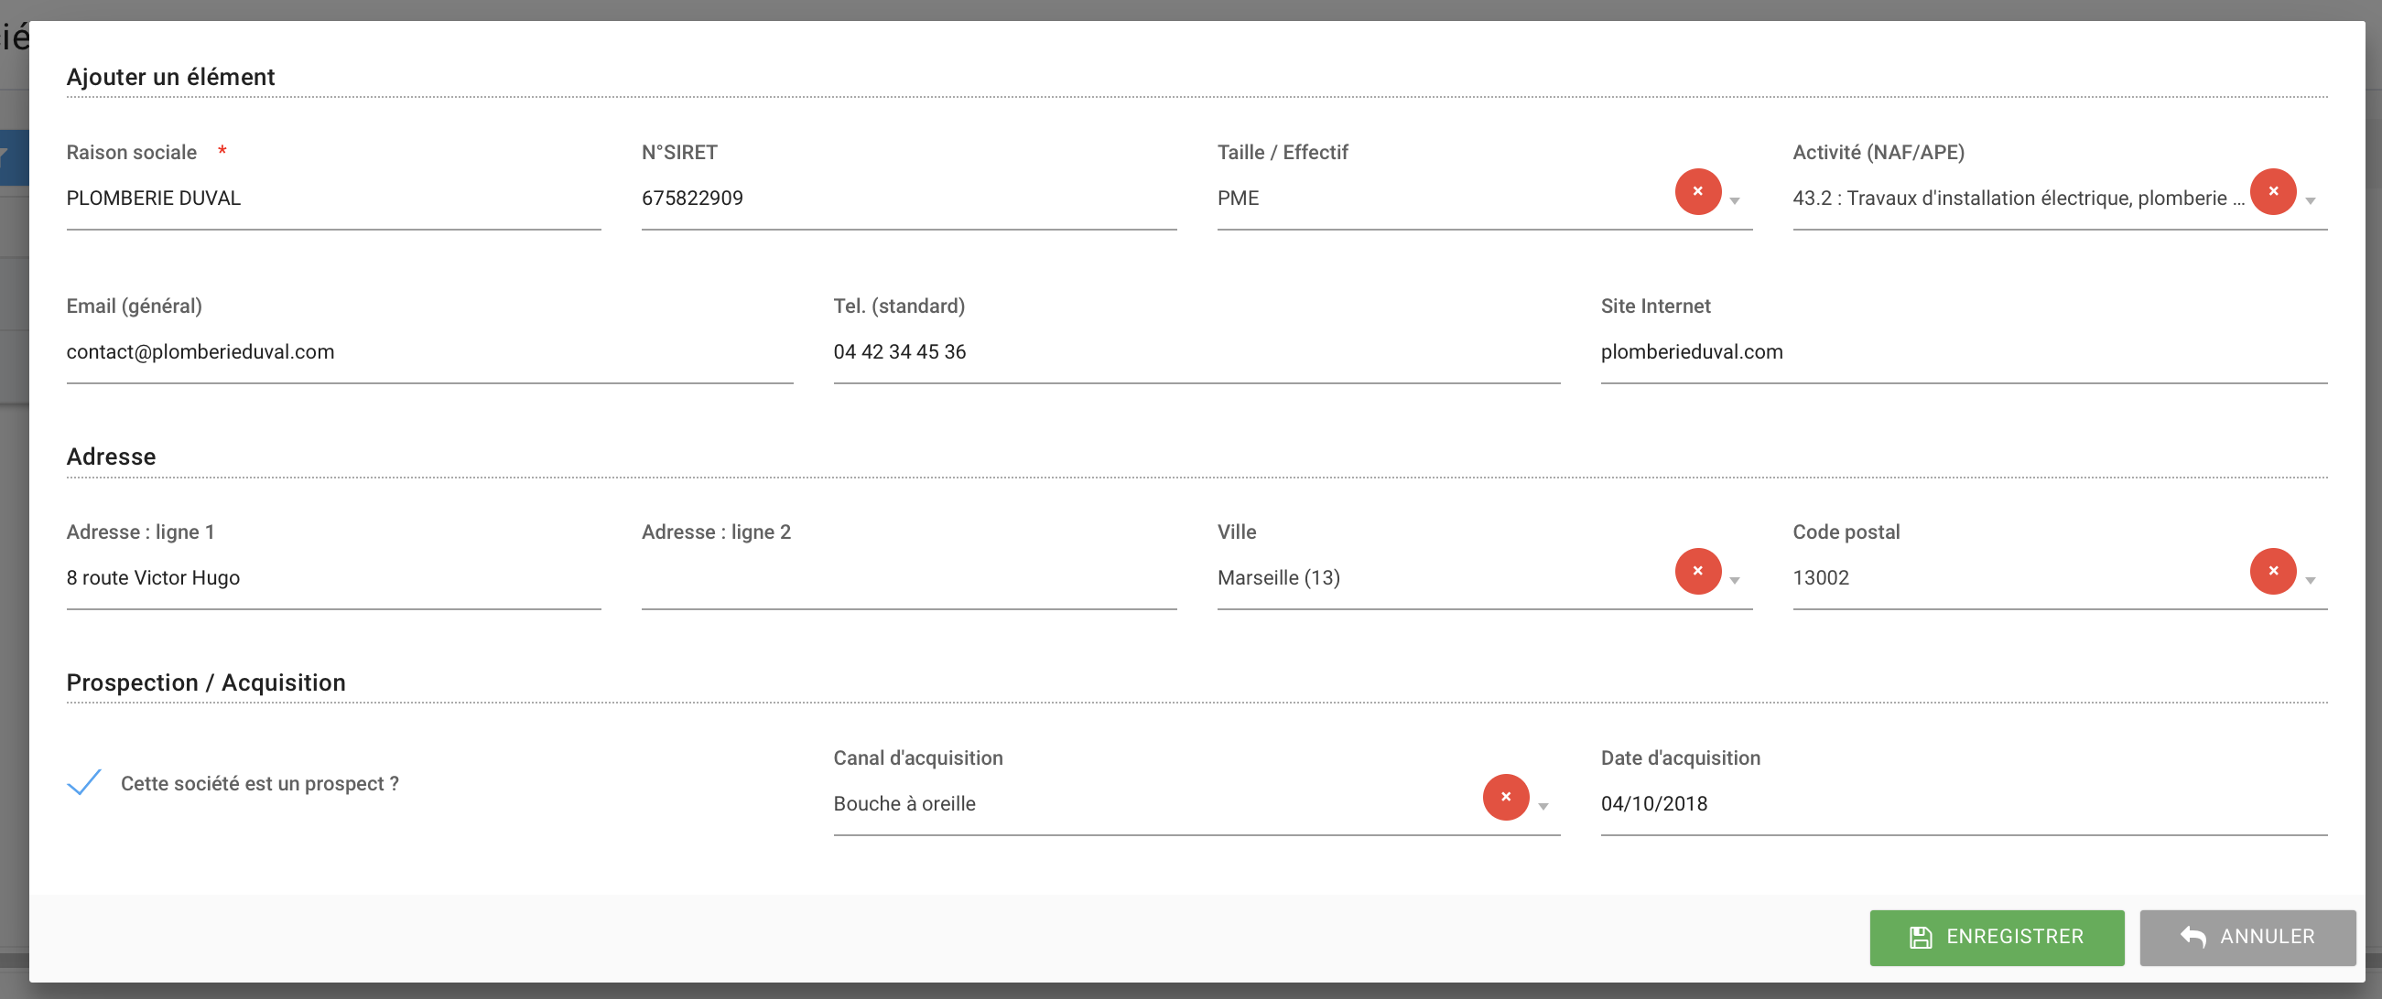Viewport: 2382px width, 999px height.
Task: Click the 13002 postal code value
Action: tap(1821, 578)
